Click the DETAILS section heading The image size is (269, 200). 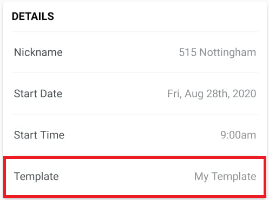tap(33, 16)
